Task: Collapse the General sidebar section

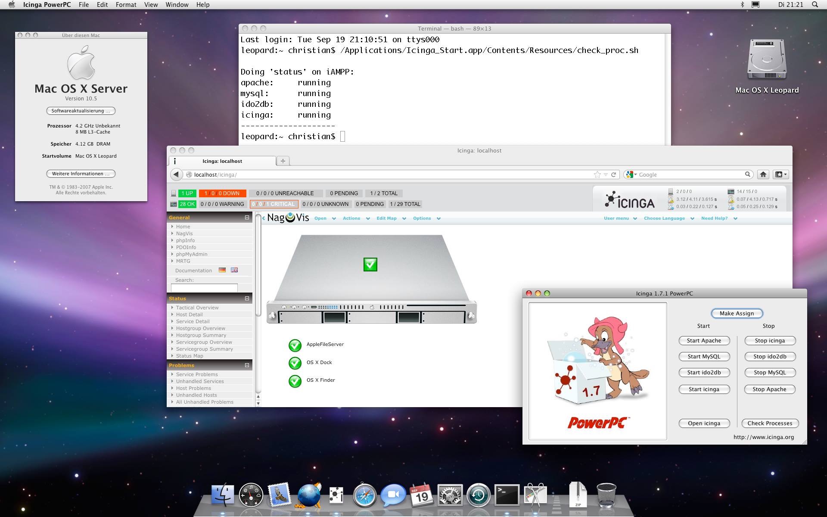Action: [247, 217]
